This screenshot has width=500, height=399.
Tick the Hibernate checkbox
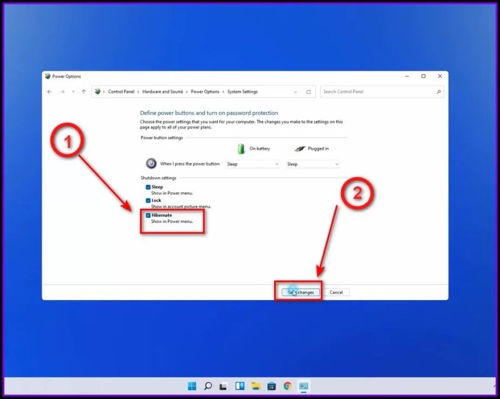(148, 215)
